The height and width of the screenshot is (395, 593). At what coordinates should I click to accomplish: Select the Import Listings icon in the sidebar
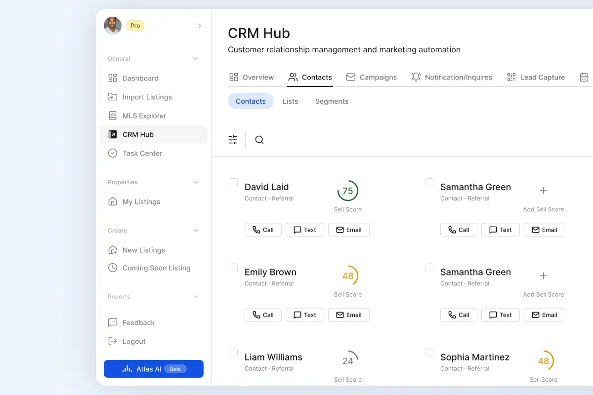coord(113,97)
